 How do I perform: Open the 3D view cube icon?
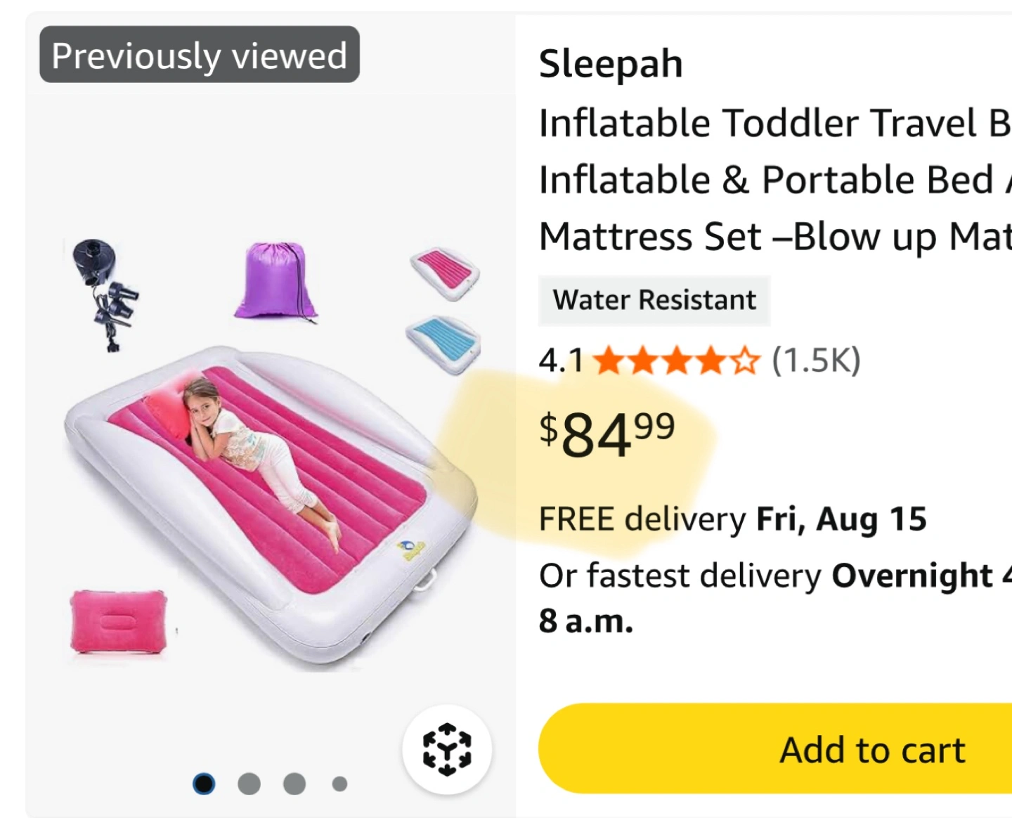[x=447, y=749]
